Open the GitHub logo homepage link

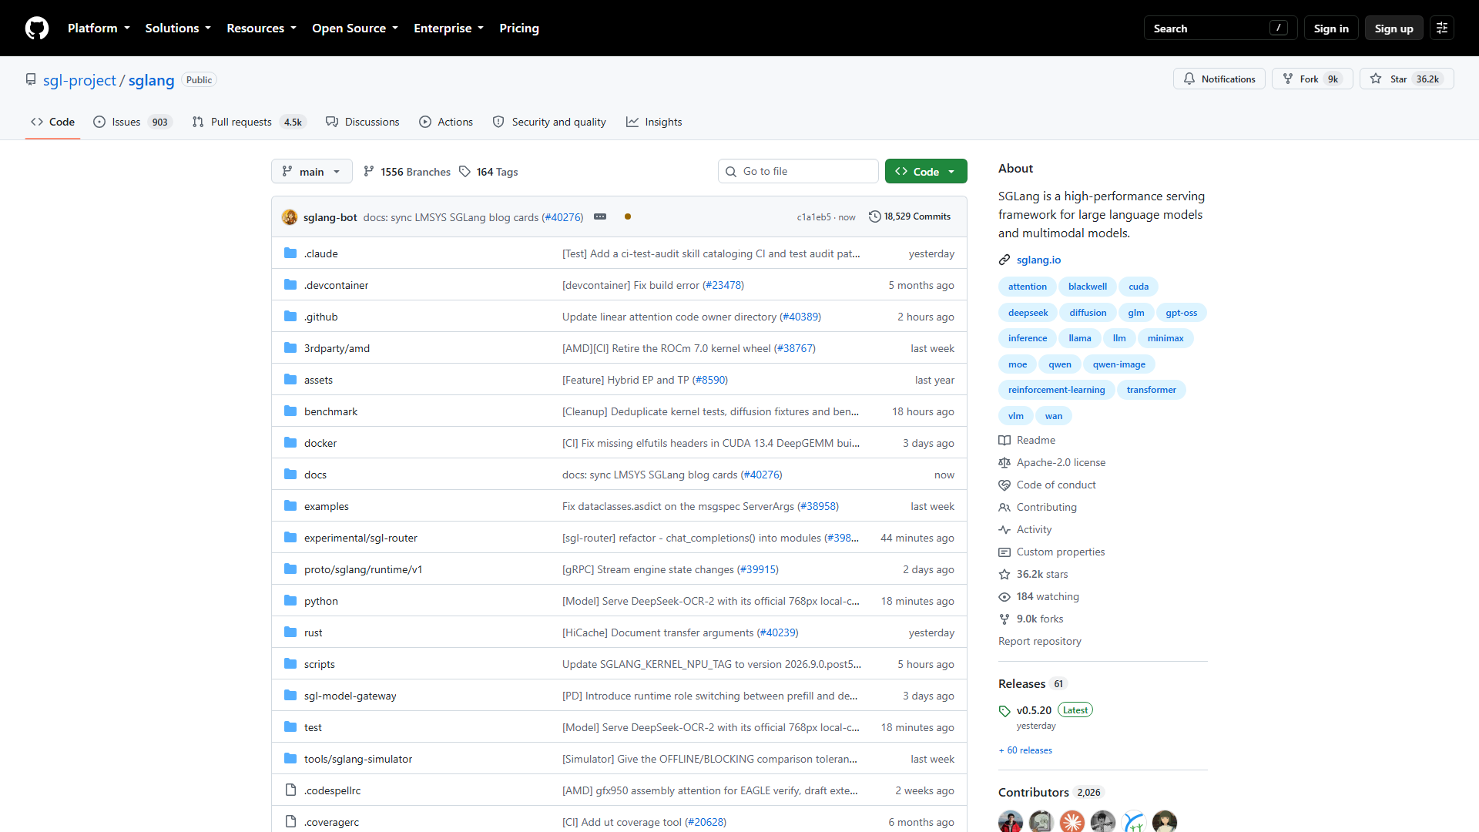point(37,29)
